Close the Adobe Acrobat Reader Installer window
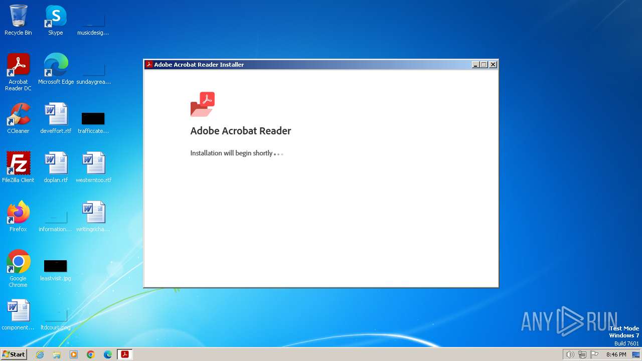Screen dimensions: 642x361 [493, 64]
